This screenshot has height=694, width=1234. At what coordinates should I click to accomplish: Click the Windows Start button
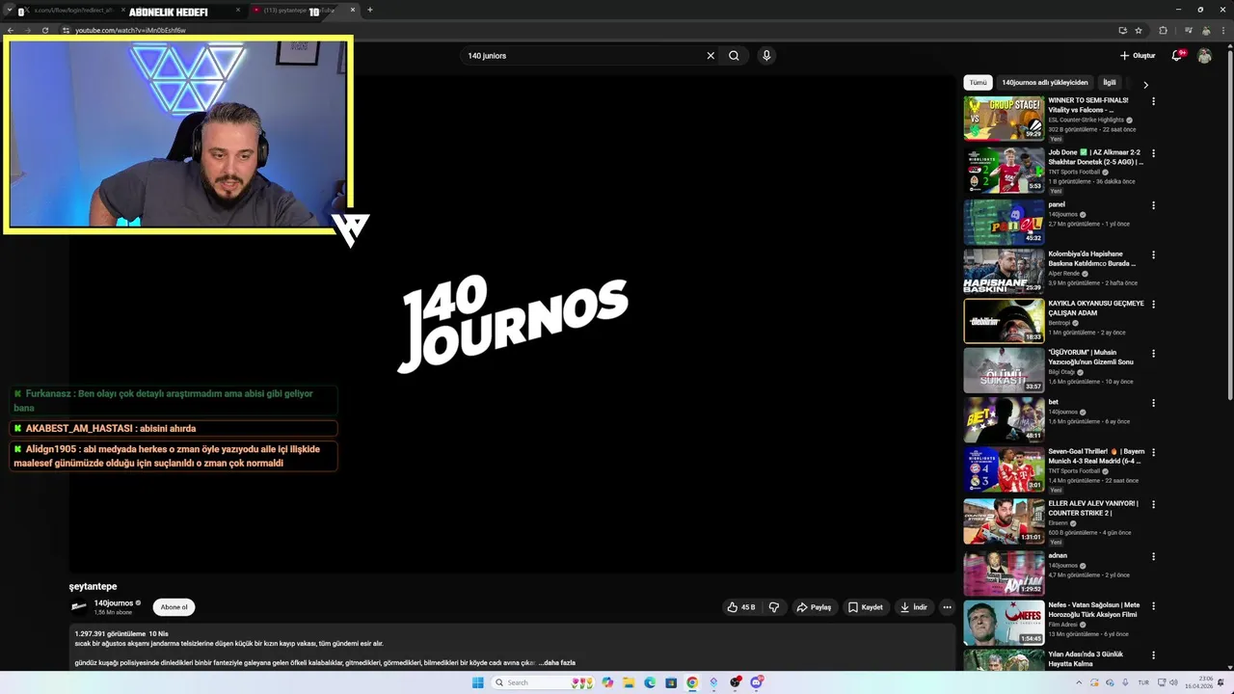pyautogui.click(x=477, y=682)
